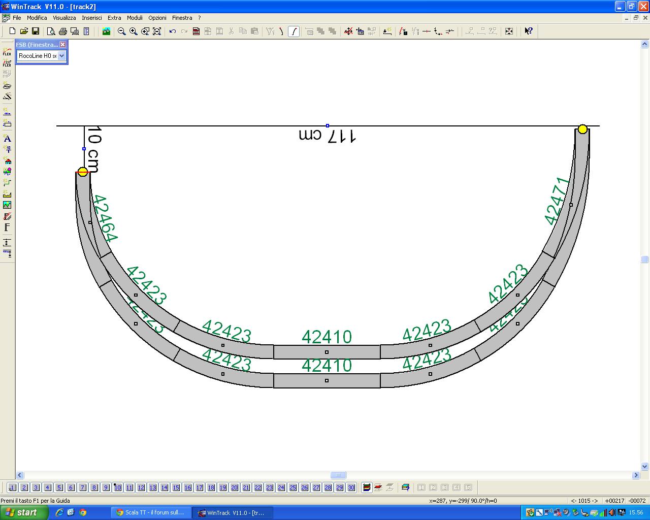Select the 117 cm dimension line handle
The height and width of the screenshot is (520, 650).
coord(328,125)
